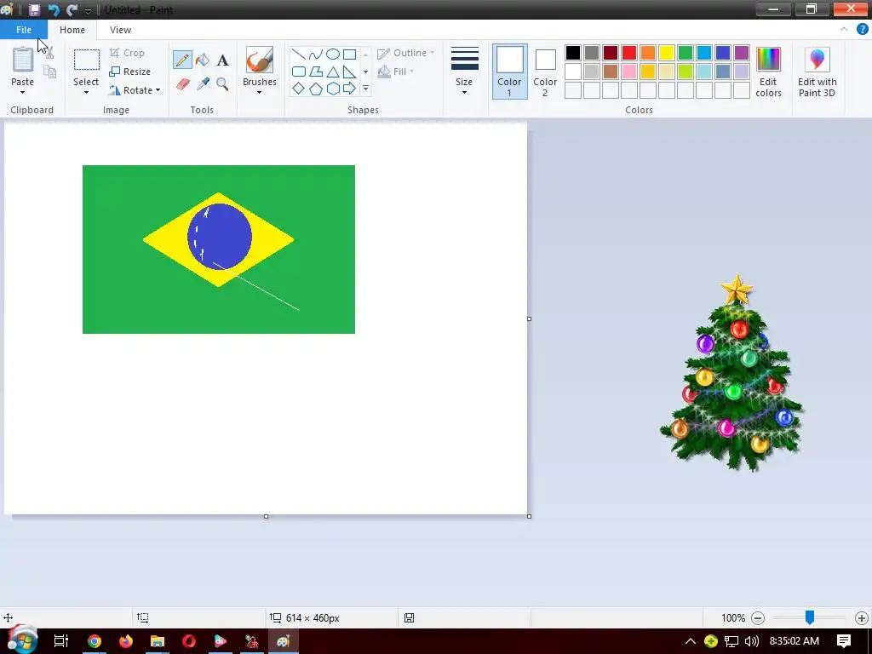The image size is (872, 654).
Task: Pick the red color swatch
Action: click(x=629, y=53)
